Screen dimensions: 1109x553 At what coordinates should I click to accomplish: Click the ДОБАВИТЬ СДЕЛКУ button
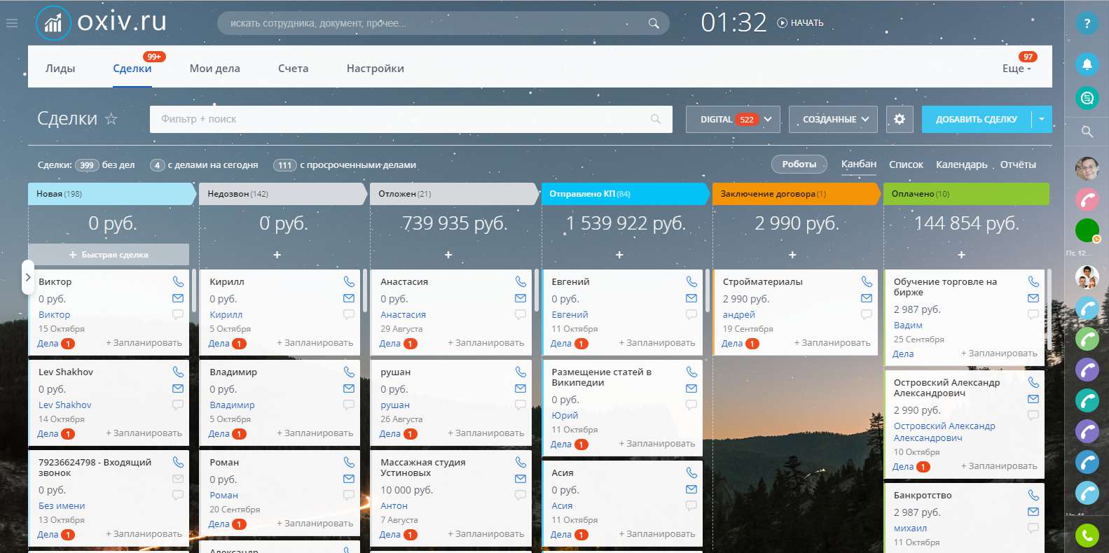point(976,119)
